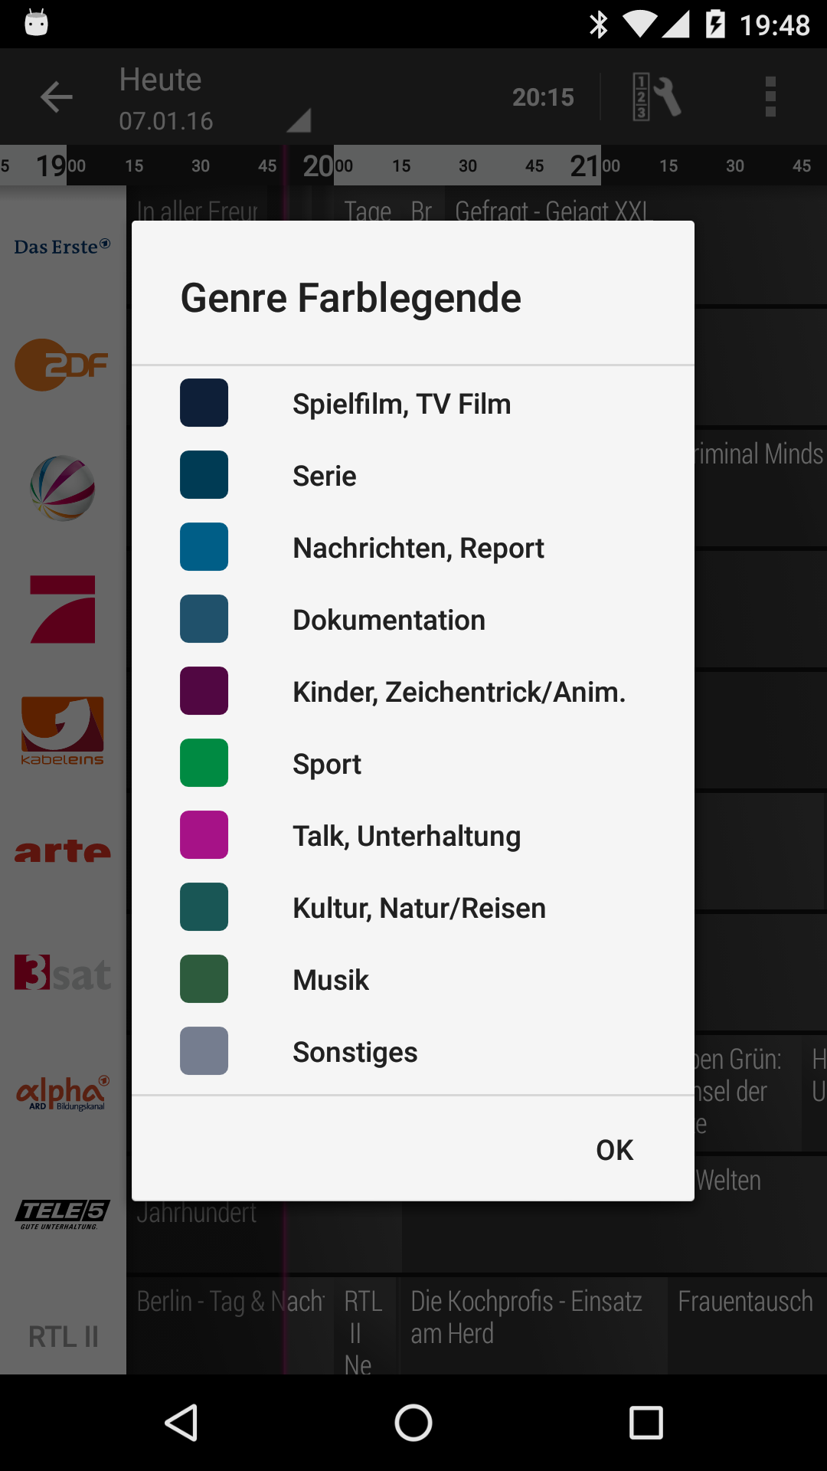Tap the Sat.1 colorful ball logo
Viewport: 827px width, 1471px height.
pos(63,488)
